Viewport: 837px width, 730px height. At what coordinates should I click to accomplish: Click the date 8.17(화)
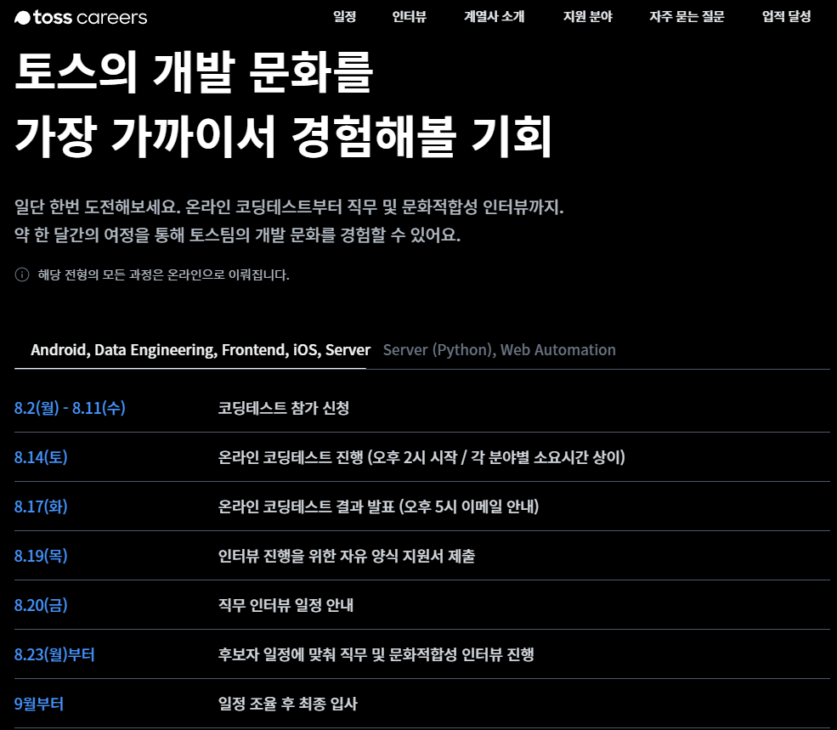pyautogui.click(x=41, y=506)
